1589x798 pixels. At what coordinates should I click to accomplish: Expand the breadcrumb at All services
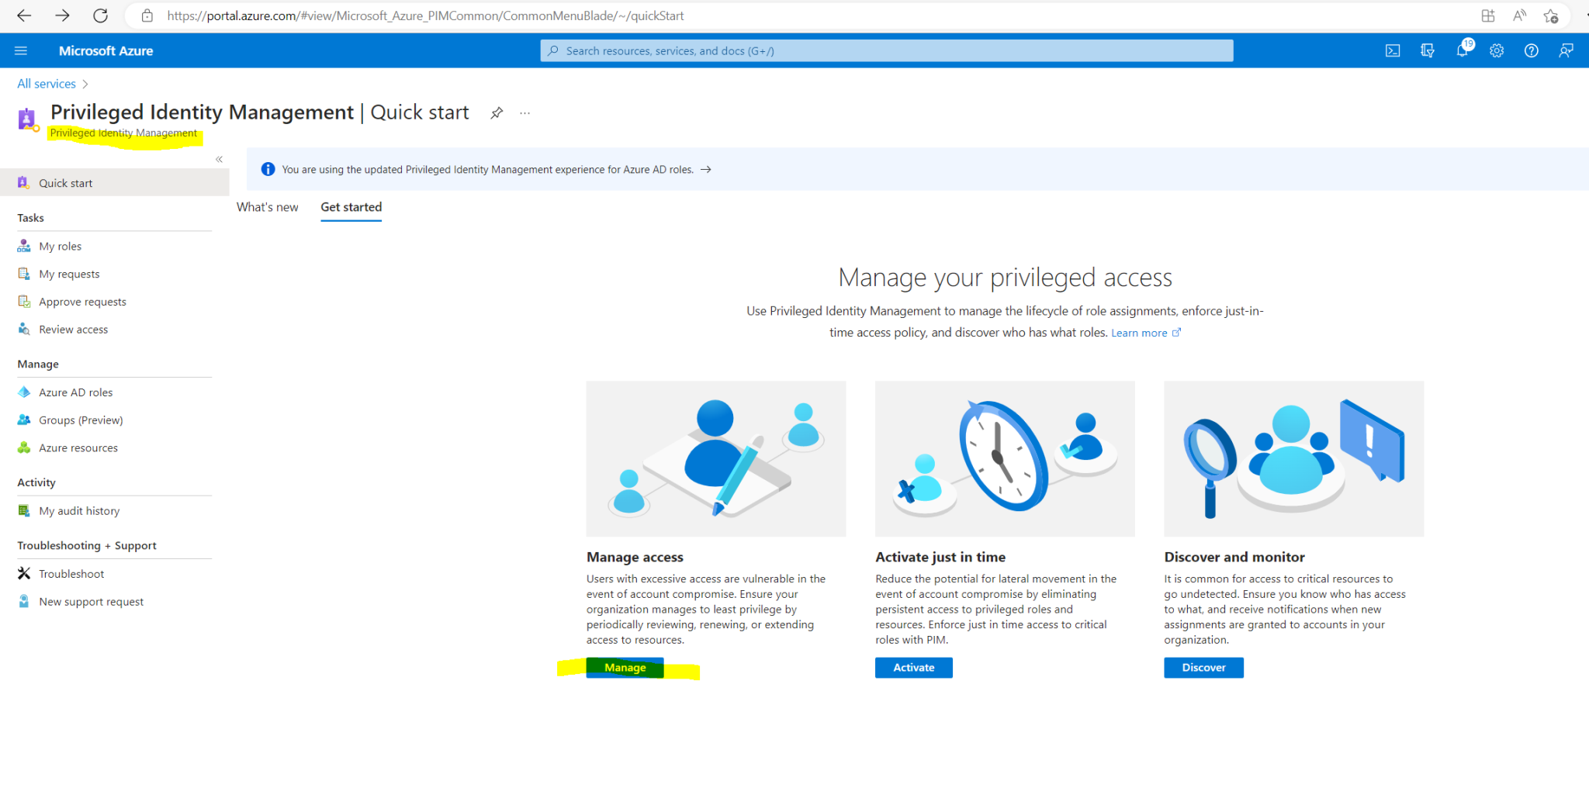click(46, 83)
